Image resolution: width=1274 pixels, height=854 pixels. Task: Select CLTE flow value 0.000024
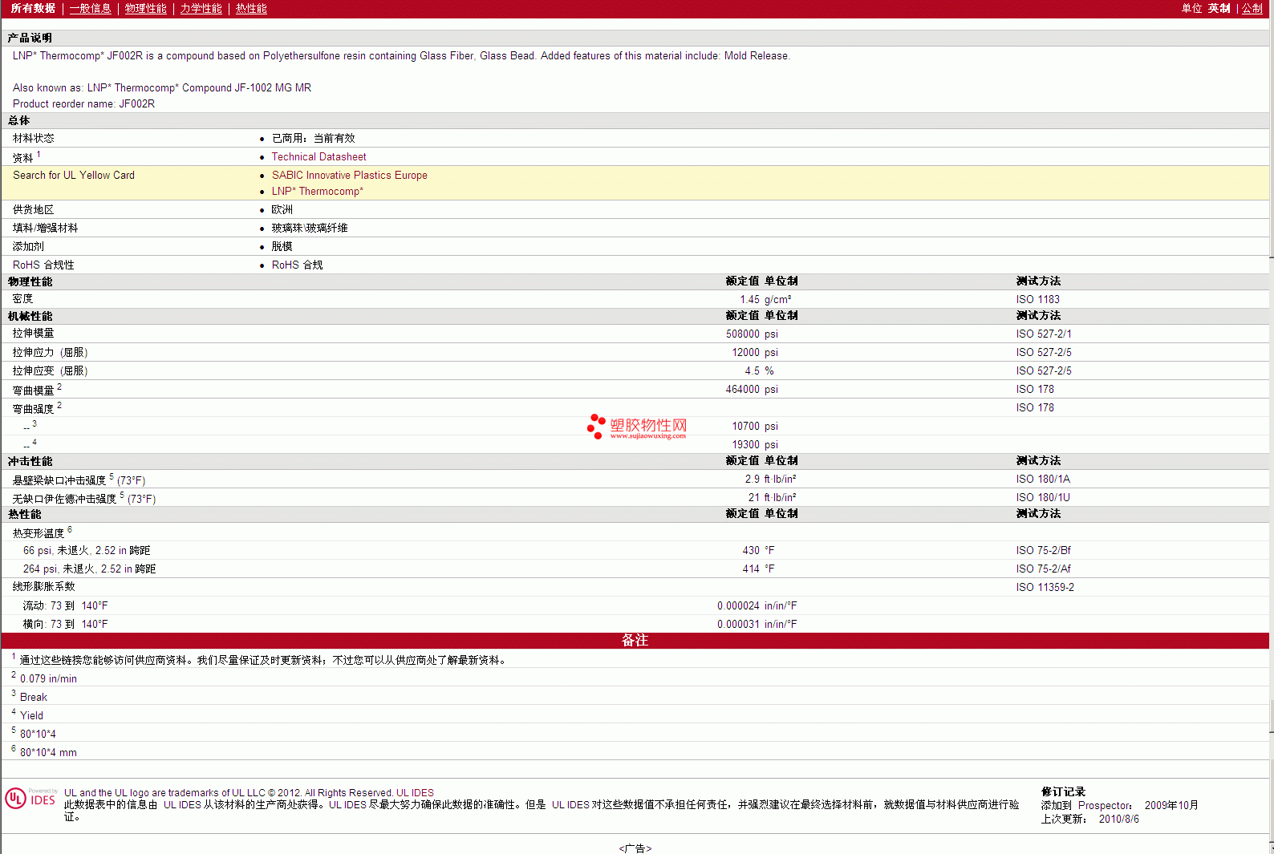click(x=738, y=606)
